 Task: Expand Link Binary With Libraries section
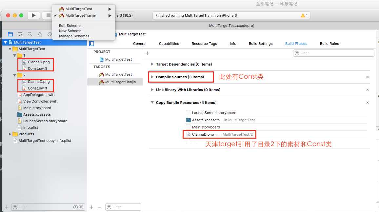point(152,90)
